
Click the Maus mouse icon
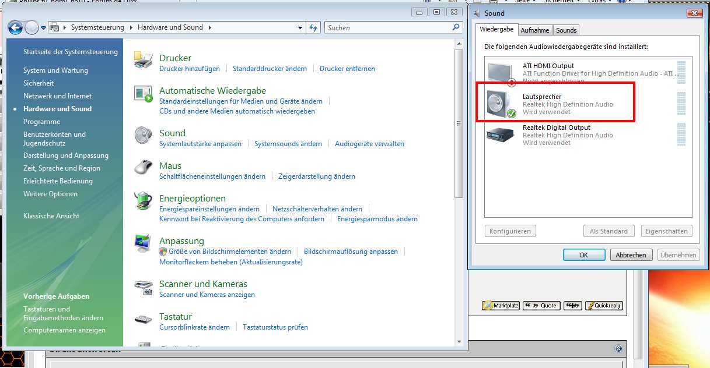(143, 168)
